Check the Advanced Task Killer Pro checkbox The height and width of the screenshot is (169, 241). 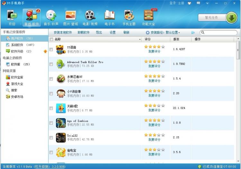click(51, 64)
